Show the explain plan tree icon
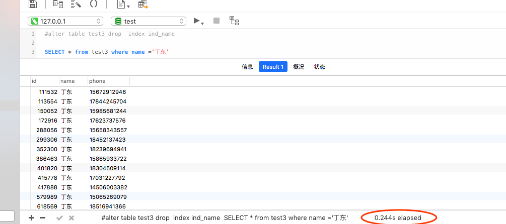 [234, 21]
